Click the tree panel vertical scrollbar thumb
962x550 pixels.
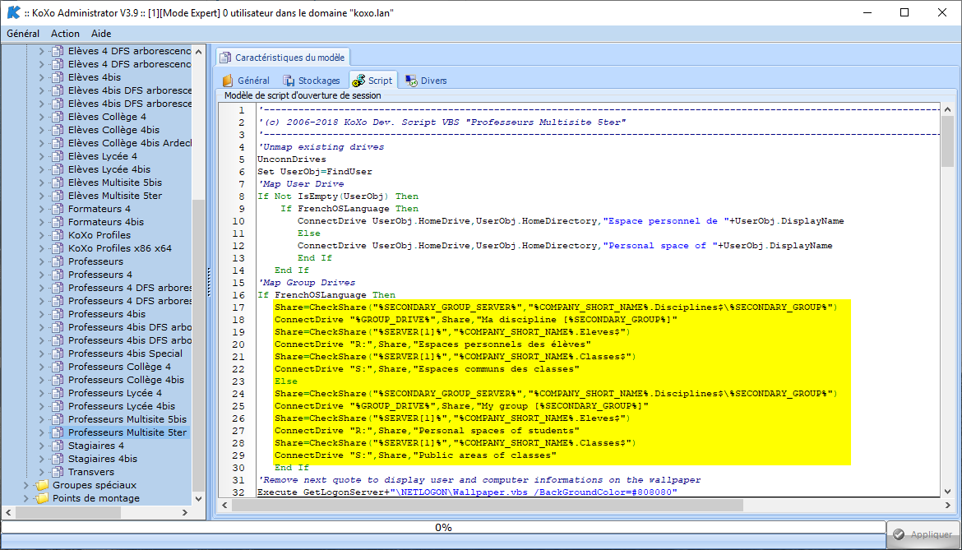tap(199, 345)
